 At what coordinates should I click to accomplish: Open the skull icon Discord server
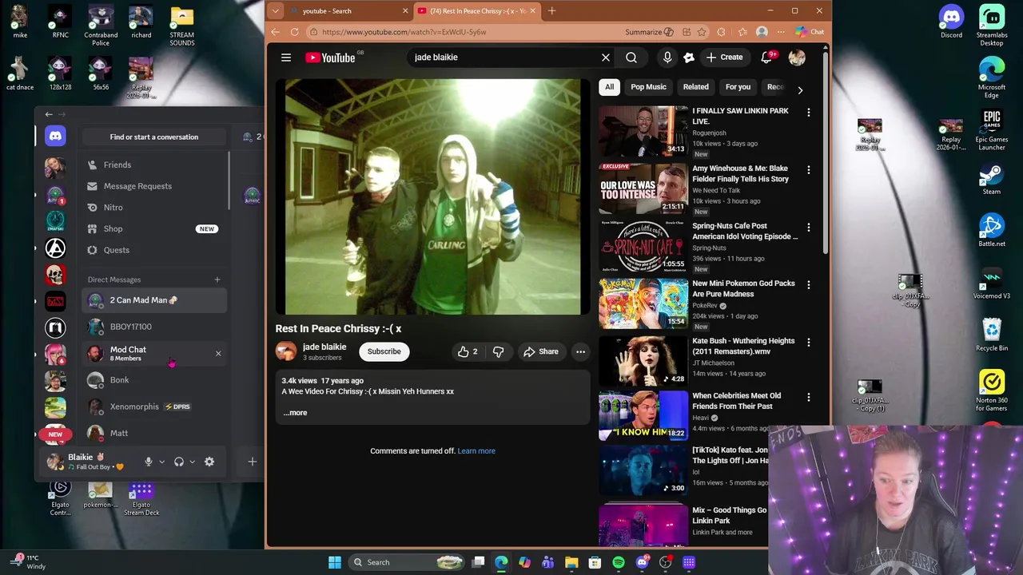coord(55,275)
